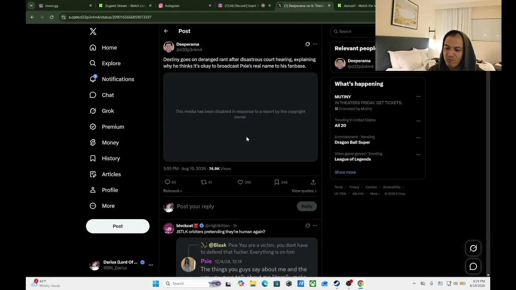
Task: Open the Windows Start menu
Action: pyautogui.click(x=156, y=284)
